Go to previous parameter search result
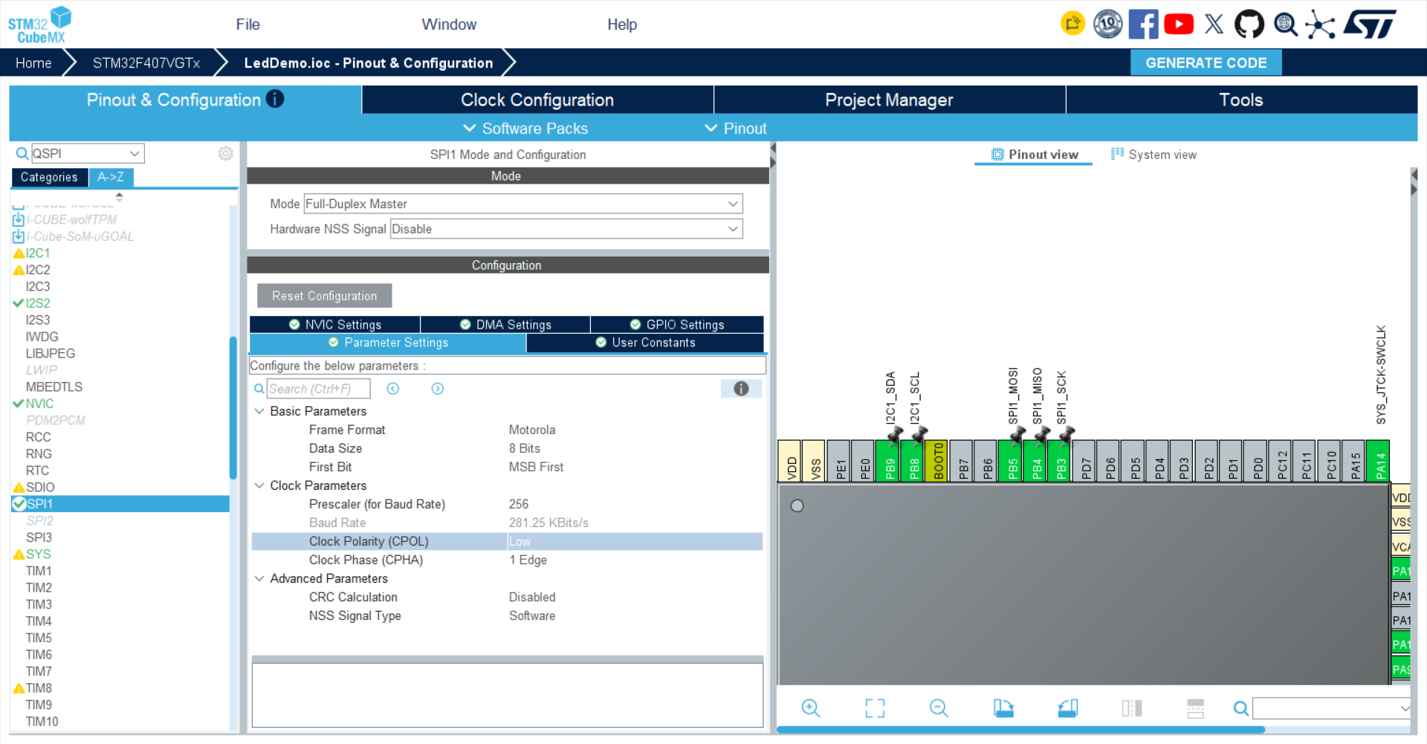The image size is (1427, 744). pyautogui.click(x=393, y=389)
